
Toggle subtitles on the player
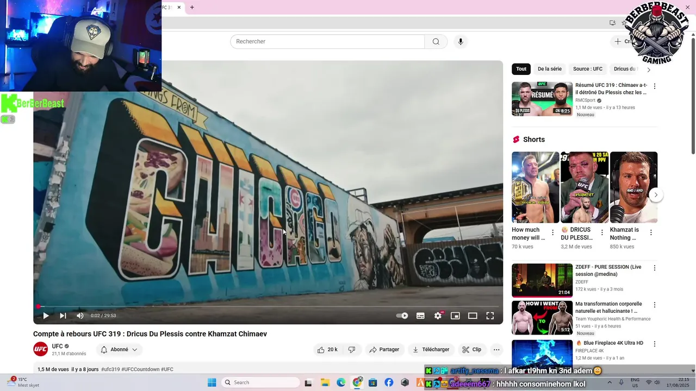click(x=420, y=316)
